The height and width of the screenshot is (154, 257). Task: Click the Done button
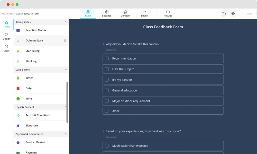point(247,13)
